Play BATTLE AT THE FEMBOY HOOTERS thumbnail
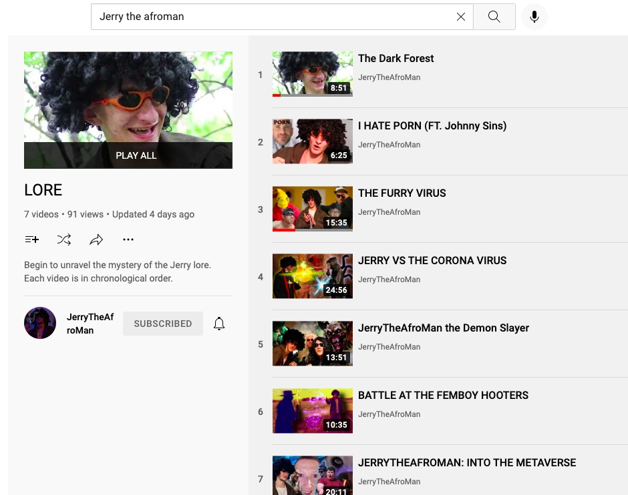The width and height of the screenshot is (628, 495). (313, 411)
